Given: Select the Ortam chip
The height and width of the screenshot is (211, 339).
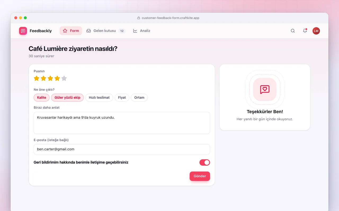Looking at the screenshot, I should pos(139,98).
